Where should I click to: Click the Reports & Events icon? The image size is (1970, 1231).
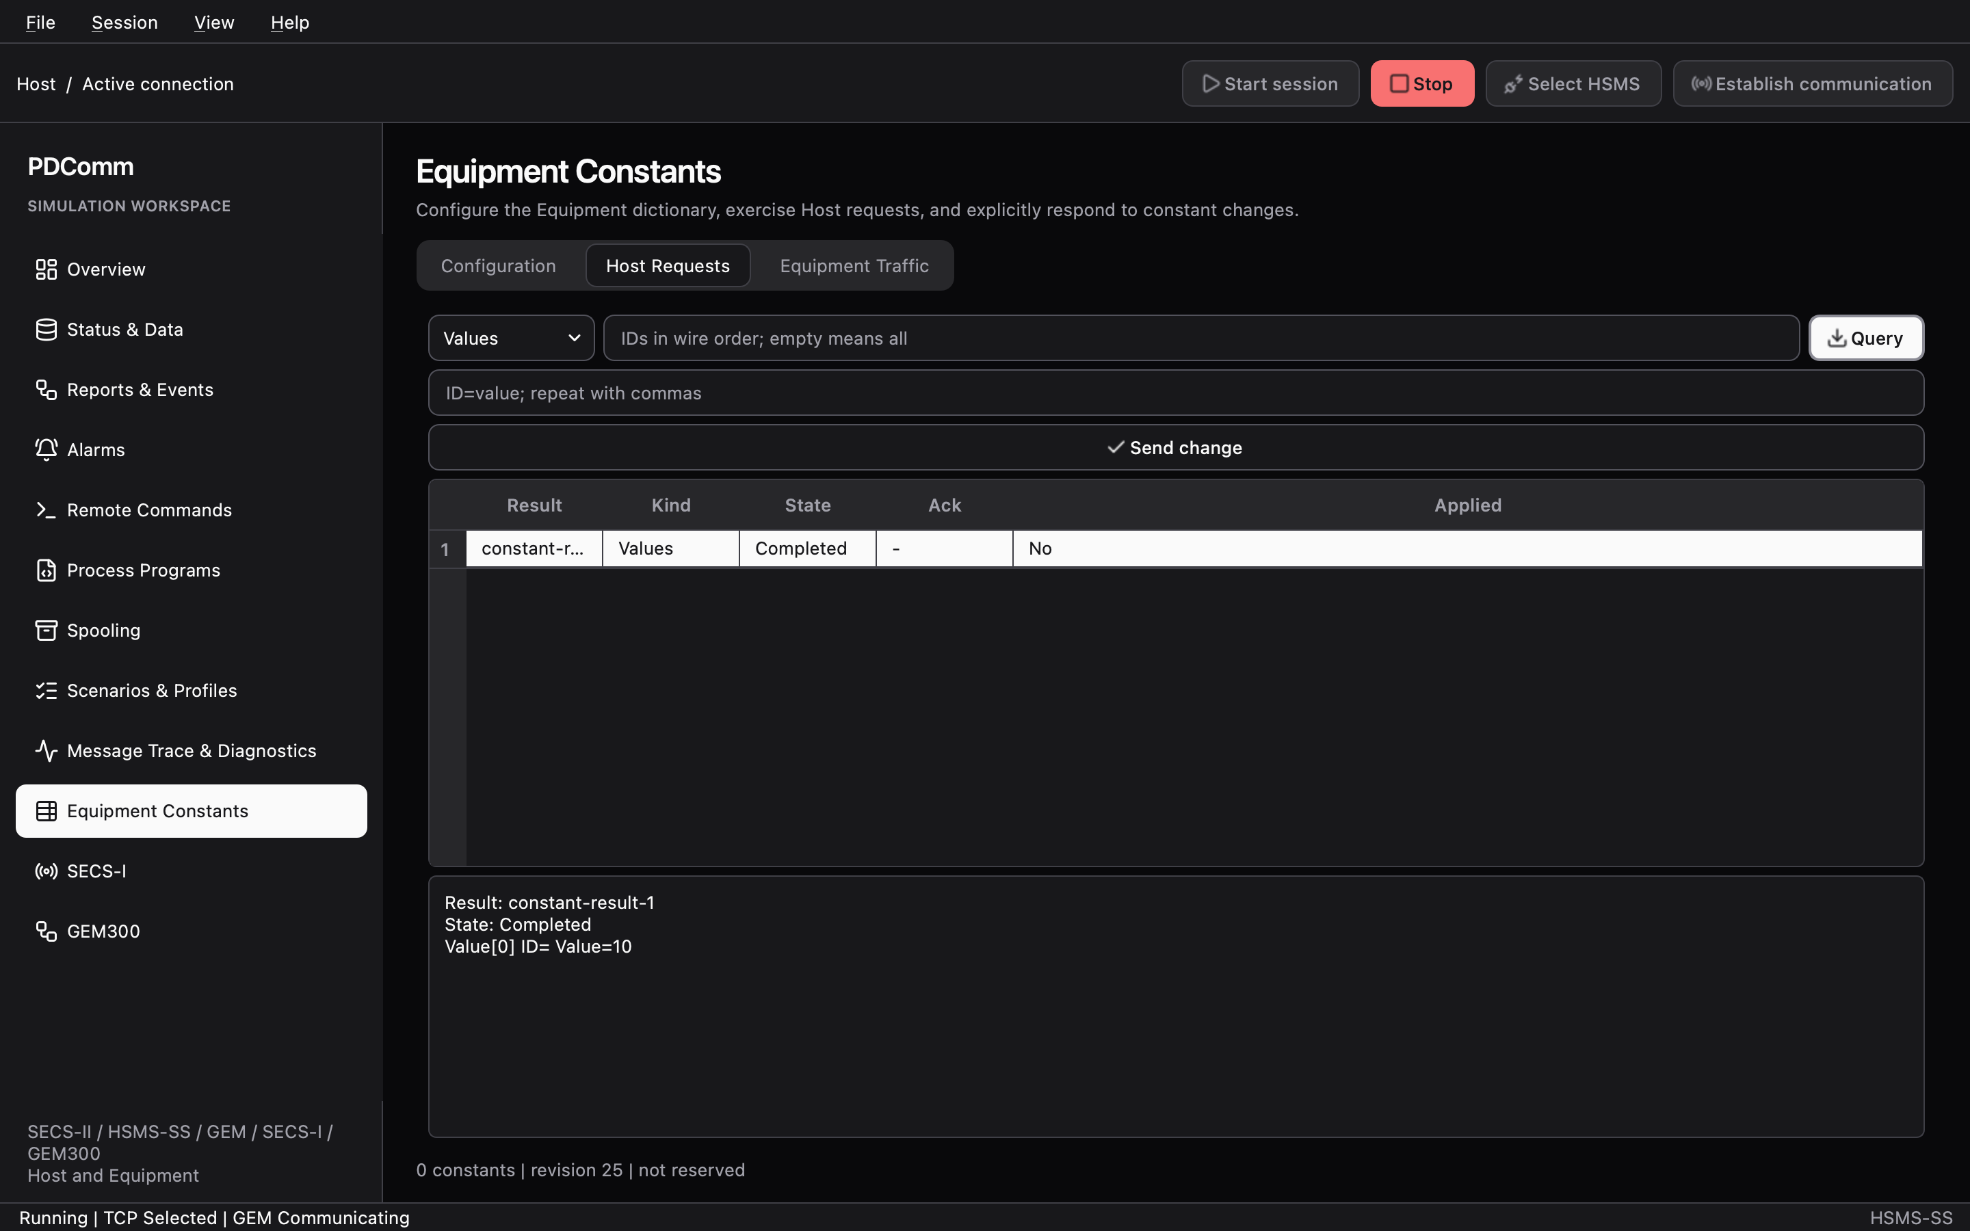pos(47,390)
